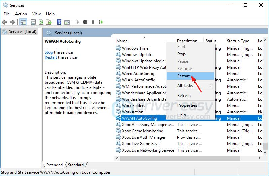269x176 pixels.
Task: Click the vertical scrollbar up arrow
Action: tap(265, 40)
